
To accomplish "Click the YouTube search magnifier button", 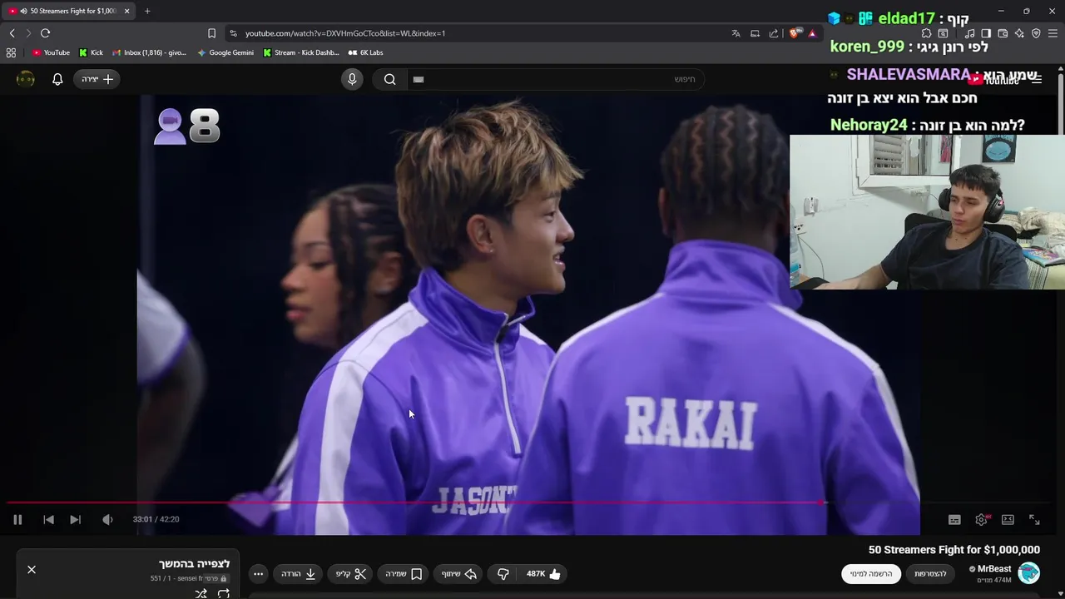I will coord(389,79).
